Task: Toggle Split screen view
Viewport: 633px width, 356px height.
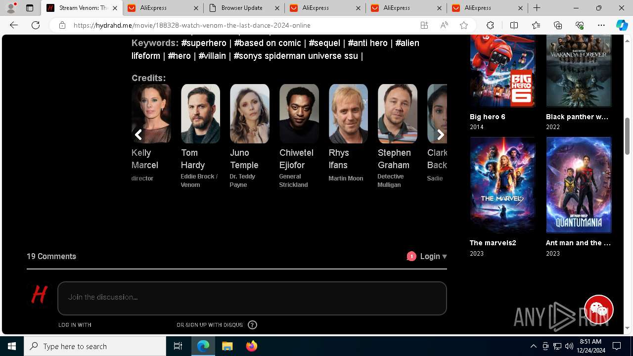Action: pos(514,25)
